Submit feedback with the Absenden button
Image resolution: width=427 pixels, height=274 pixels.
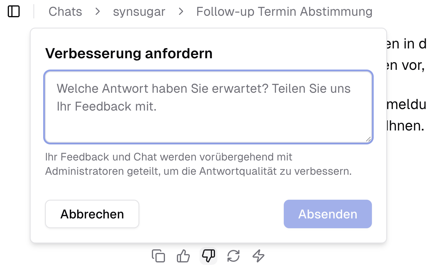[328, 214]
